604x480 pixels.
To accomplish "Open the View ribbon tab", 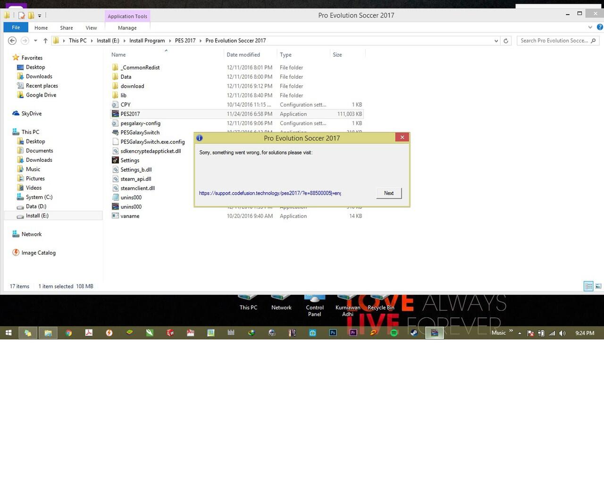I will point(91,28).
